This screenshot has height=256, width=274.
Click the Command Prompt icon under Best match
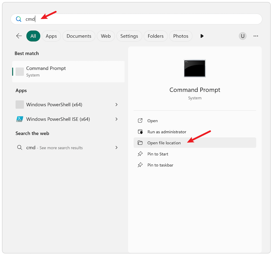tap(19, 72)
